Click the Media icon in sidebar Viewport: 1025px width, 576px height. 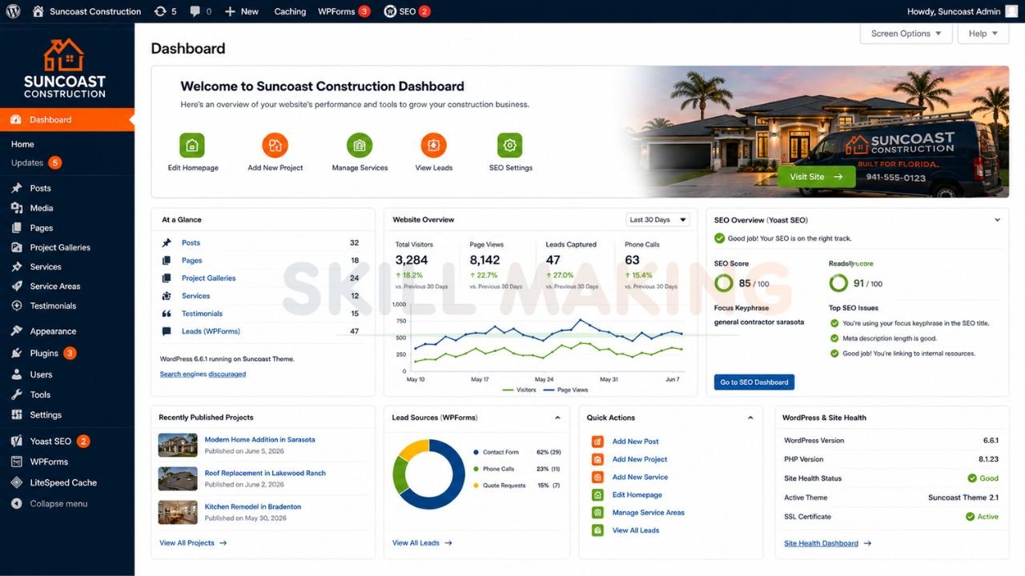[x=16, y=208]
